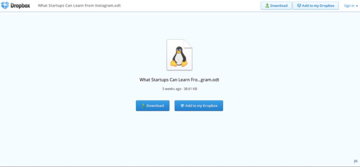
Task: Click the Dropbox box logo icon
Action: pos(5,5)
